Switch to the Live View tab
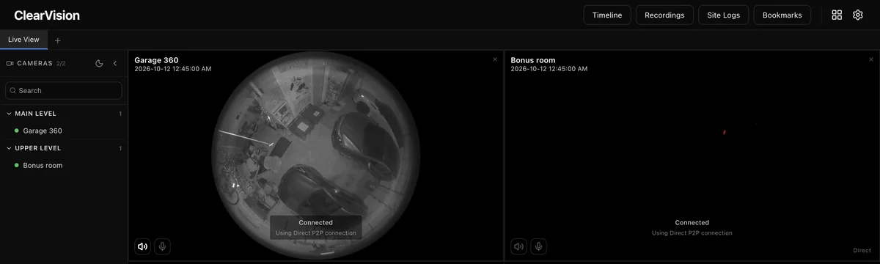880x264 pixels. [24, 40]
